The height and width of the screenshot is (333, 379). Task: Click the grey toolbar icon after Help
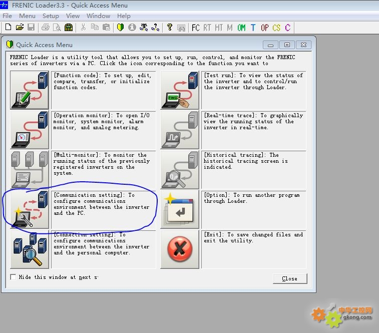click(181, 28)
